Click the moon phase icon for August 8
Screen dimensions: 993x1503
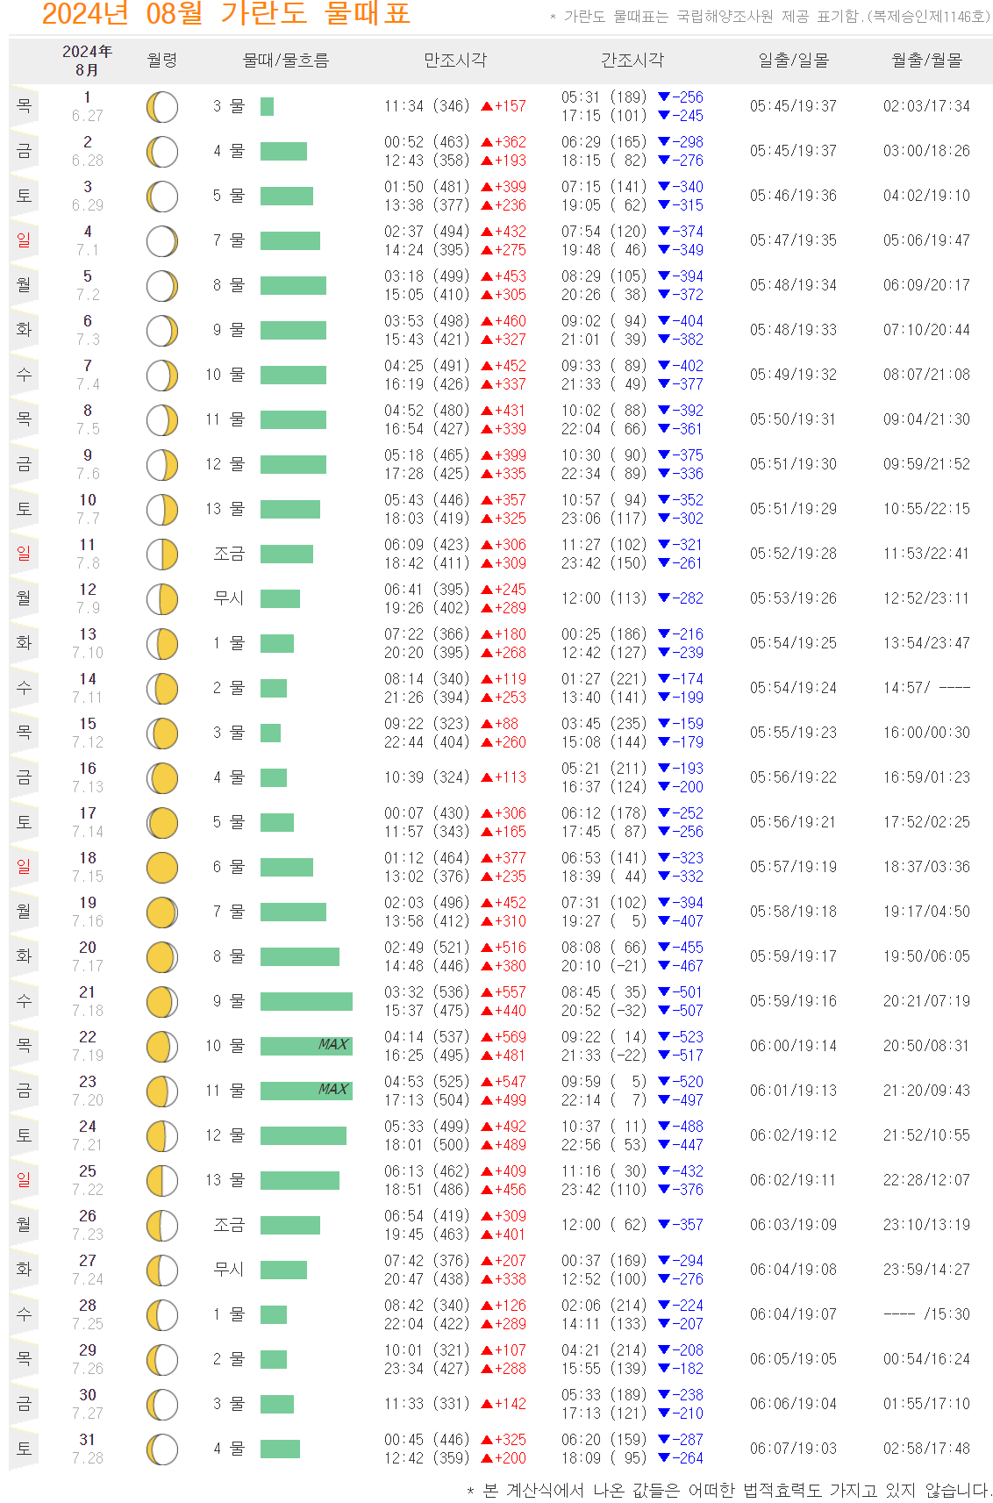(162, 420)
